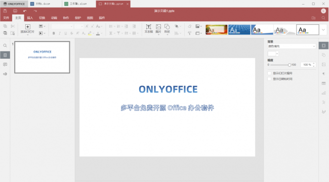Apply Bold formatting
Screen dimensions: 329x182
(x=54, y=33)
